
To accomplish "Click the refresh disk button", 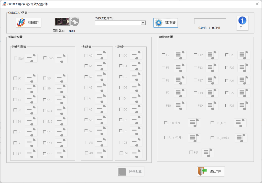I will tap(28, 23).
